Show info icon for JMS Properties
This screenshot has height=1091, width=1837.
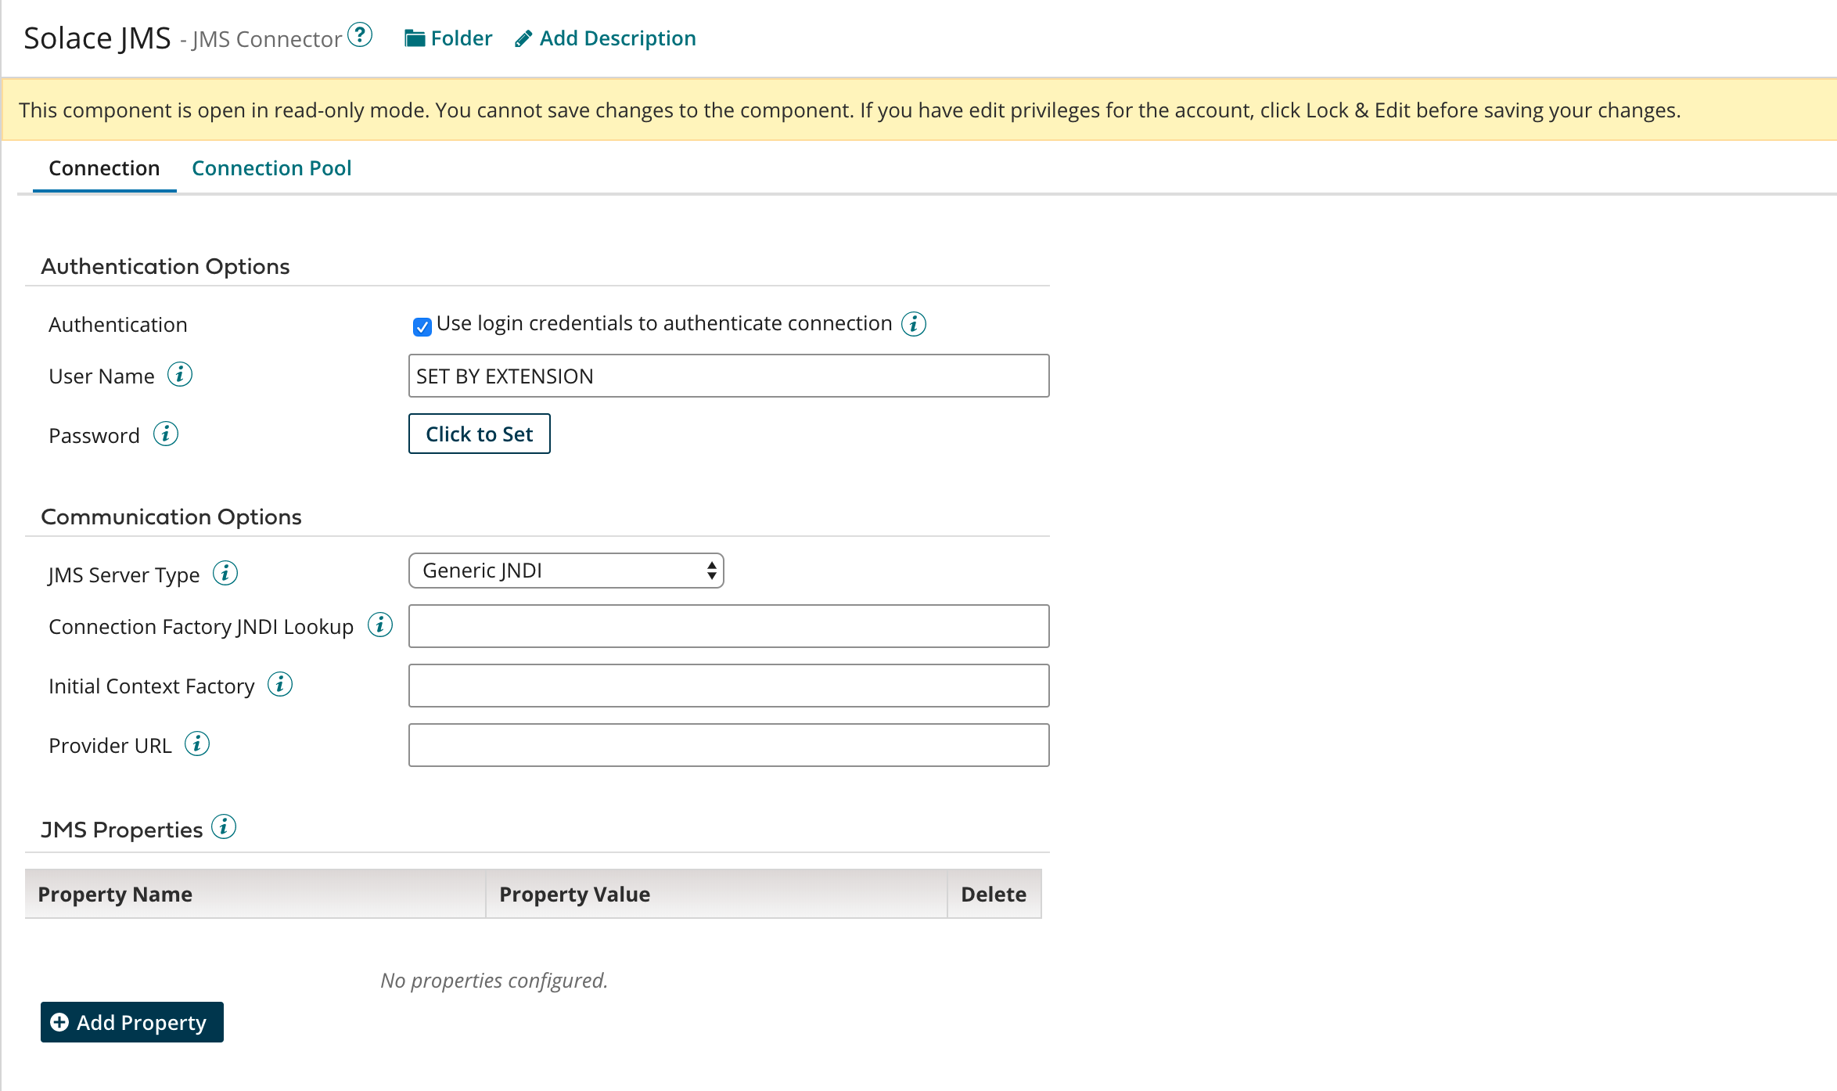tap(224, 826)
